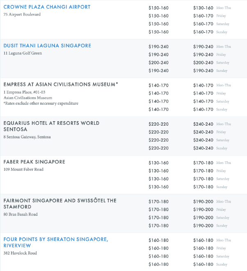
Task: Click the Empress at Asian Civilisations Museum heading
Action: coord(61,84)
